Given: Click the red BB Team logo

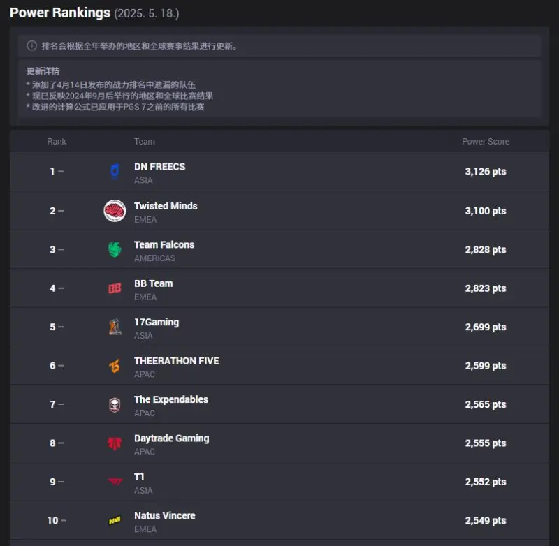Looking at the screenshot, I should click(115, 288).
